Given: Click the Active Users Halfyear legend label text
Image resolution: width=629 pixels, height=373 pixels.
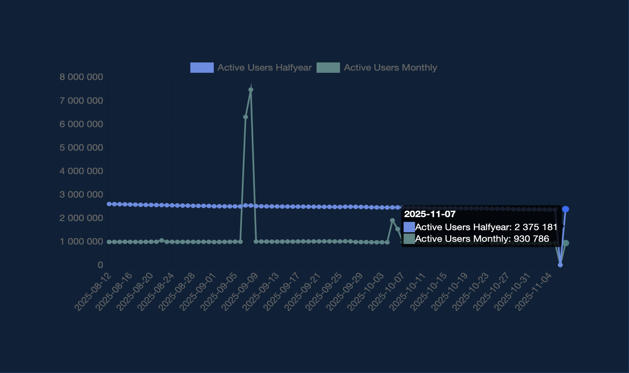Looking at the screenshot, I should (264, 67).
